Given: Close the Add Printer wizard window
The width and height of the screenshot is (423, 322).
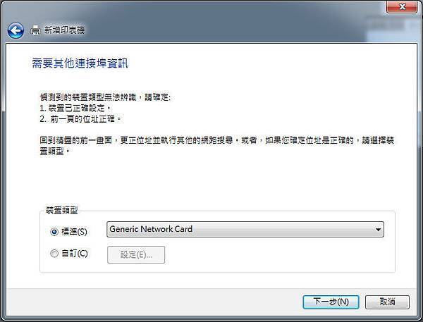Looking at the screenshot, I should (x=402, y=6).
